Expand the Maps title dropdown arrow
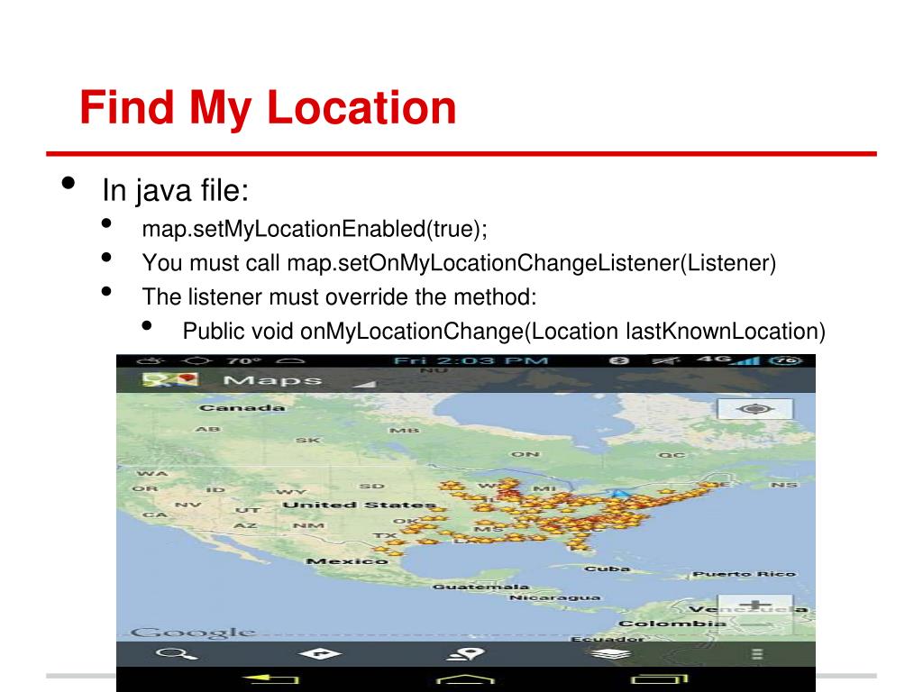Screen dimensions: 923x692 tap(364, 384)
